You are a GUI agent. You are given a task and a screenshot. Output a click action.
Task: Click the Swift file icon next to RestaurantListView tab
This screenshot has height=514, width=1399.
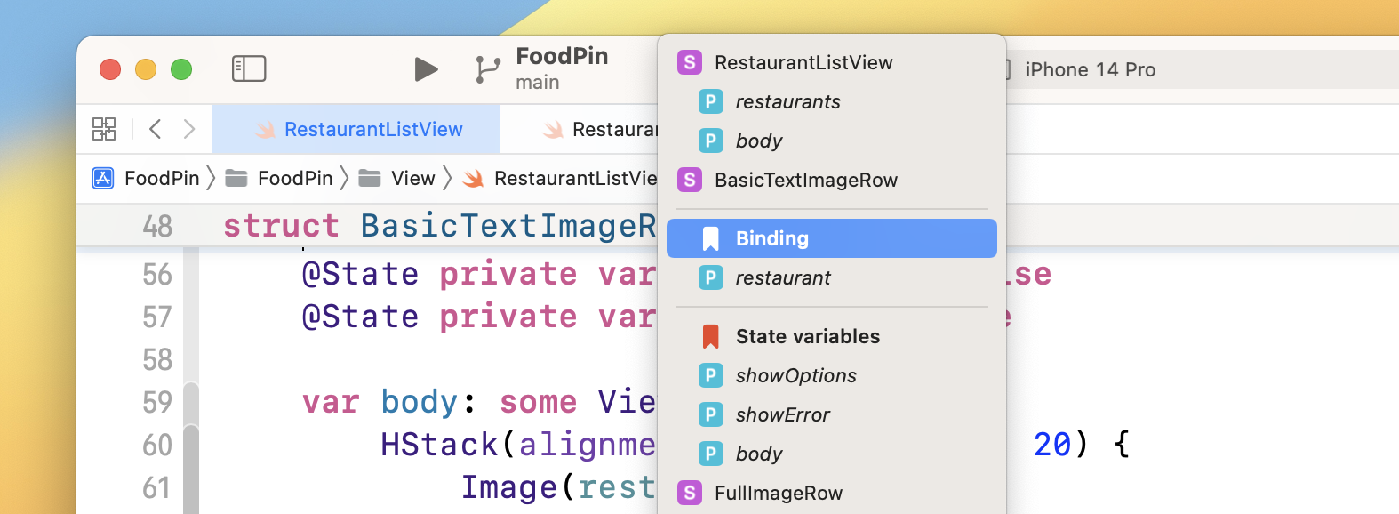[x=266, y=129]
